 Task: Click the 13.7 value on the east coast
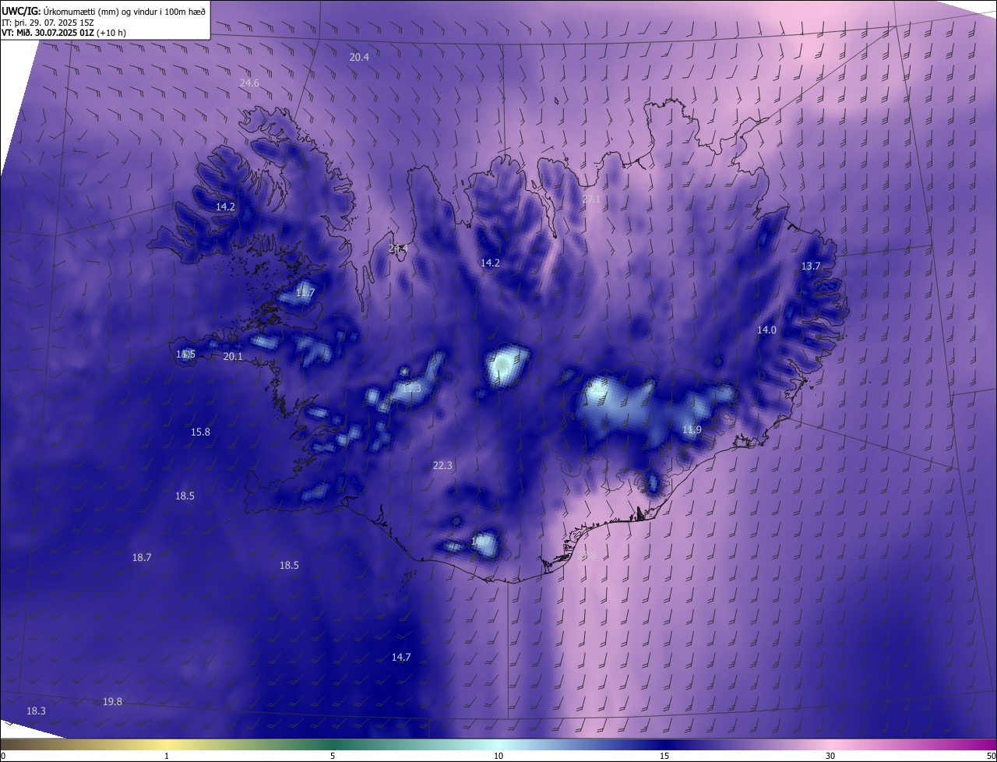811,266
